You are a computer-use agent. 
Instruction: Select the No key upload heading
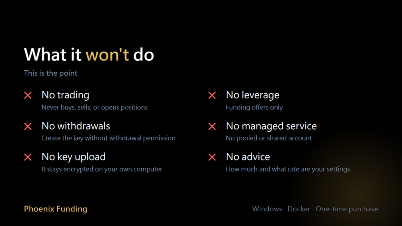[x=73, y=157]
